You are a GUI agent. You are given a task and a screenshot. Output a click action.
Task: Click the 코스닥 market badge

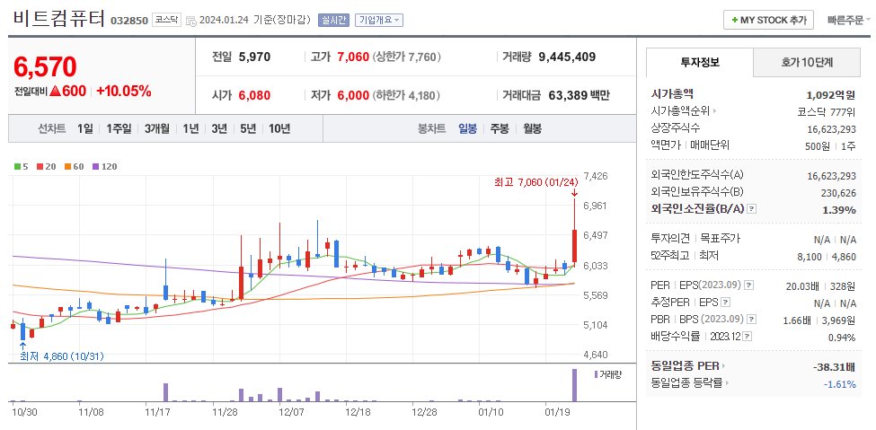166,20
